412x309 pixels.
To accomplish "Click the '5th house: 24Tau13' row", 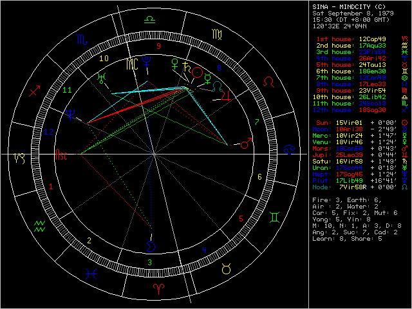I will point(351,65).
